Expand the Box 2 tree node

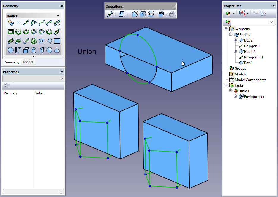pos(236,40)
